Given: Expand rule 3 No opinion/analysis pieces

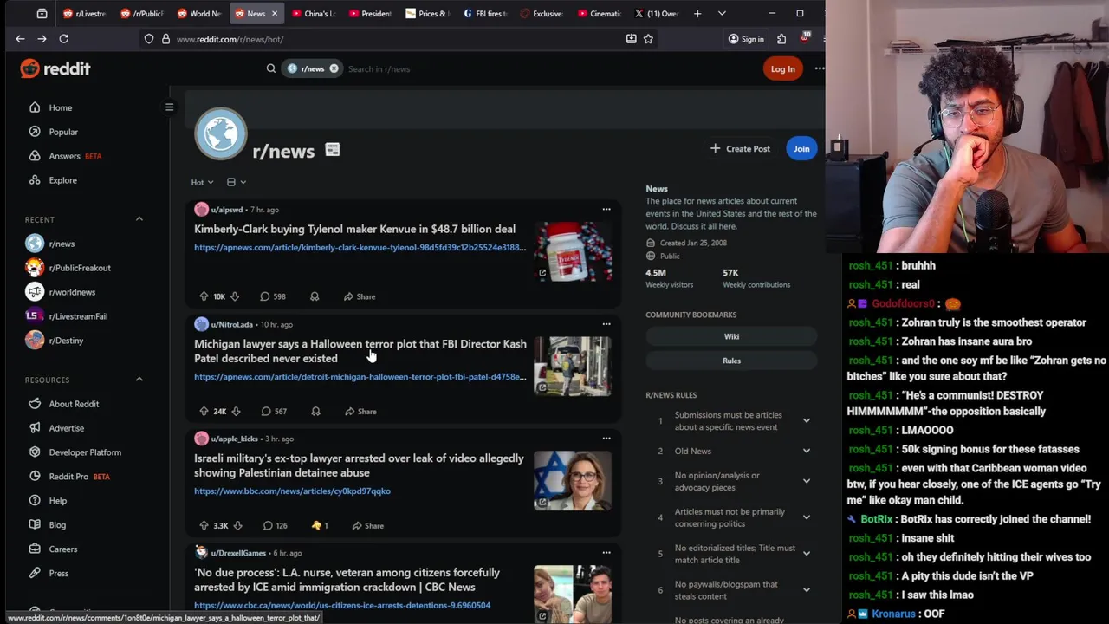Looking at the screenshot, I should [806, 481].
